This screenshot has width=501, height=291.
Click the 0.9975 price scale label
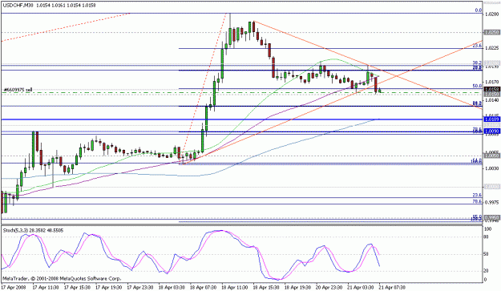491,202
